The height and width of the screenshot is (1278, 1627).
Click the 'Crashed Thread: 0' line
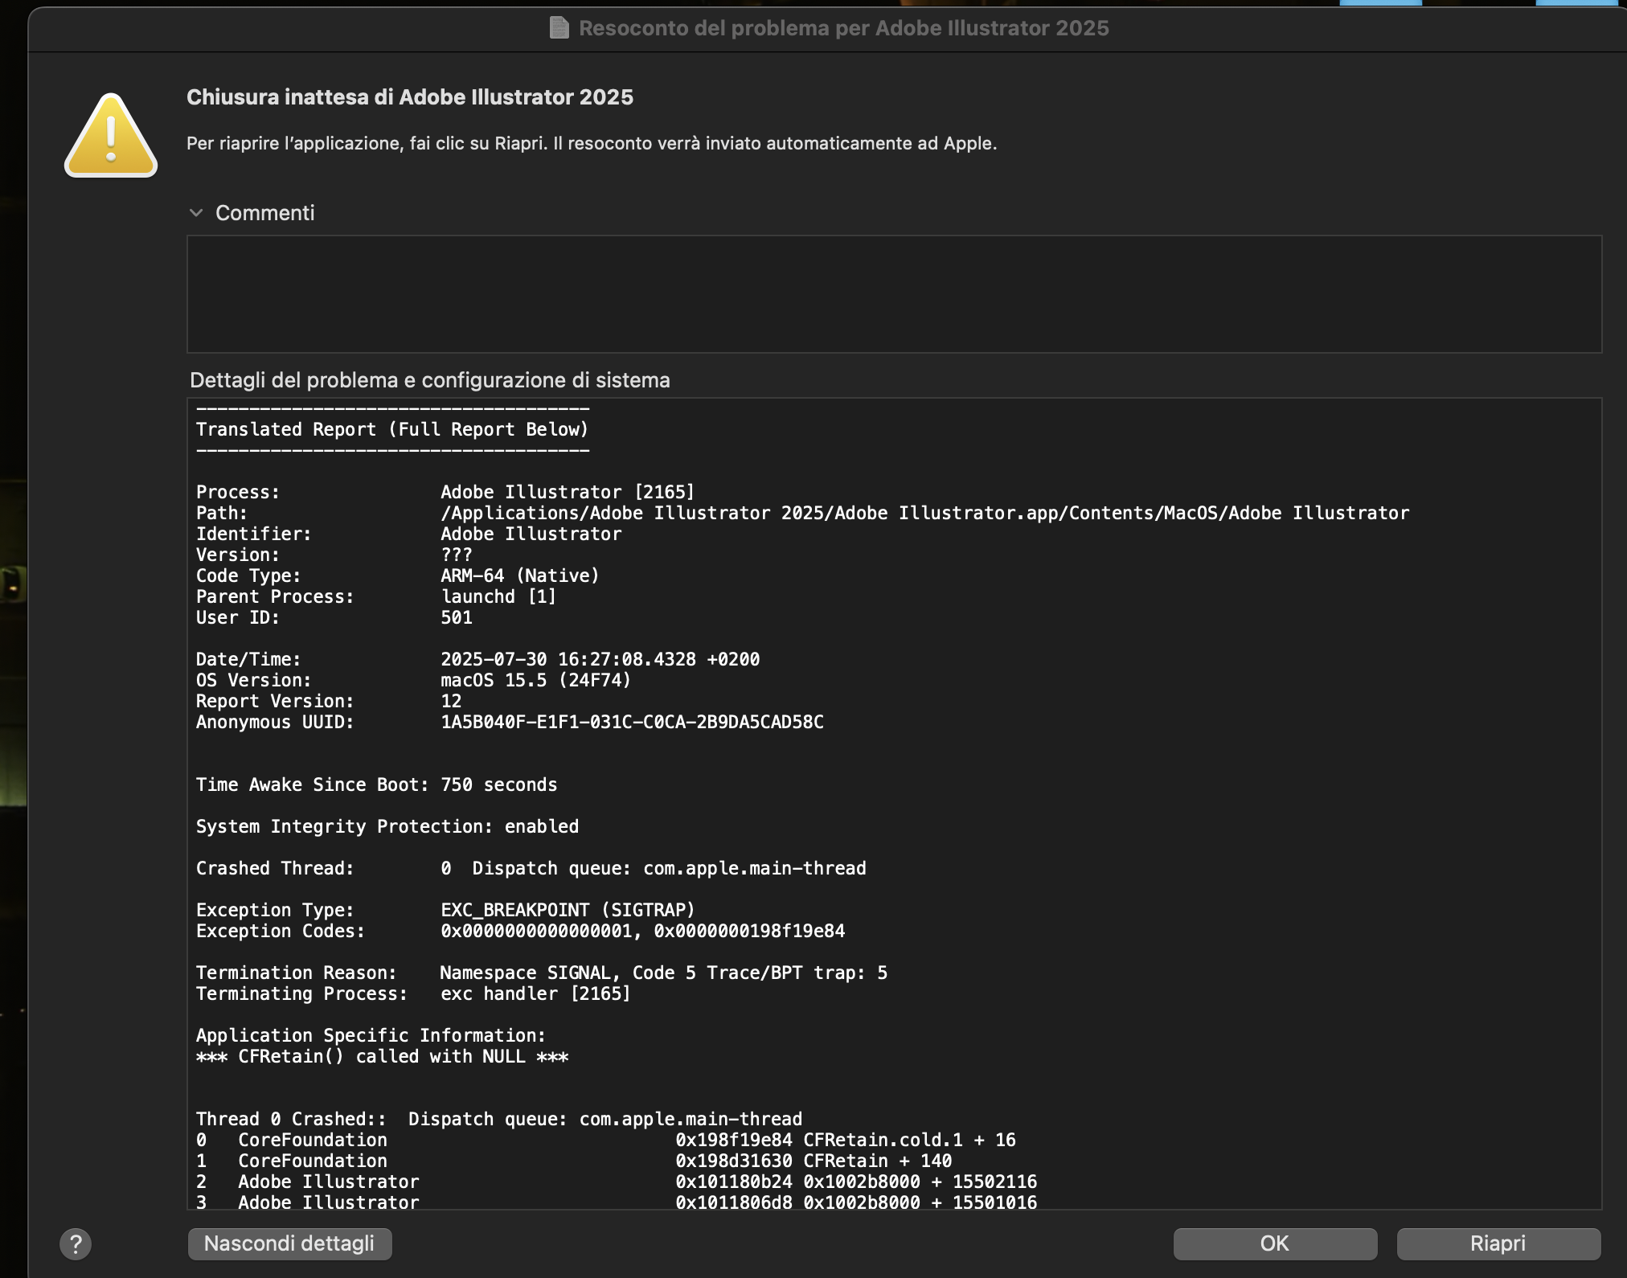(x=531, y=868)
